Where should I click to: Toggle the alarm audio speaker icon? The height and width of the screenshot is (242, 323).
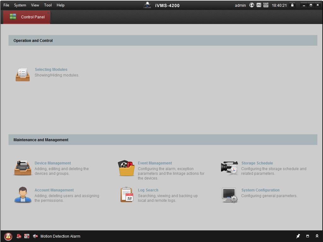(35, 236)
